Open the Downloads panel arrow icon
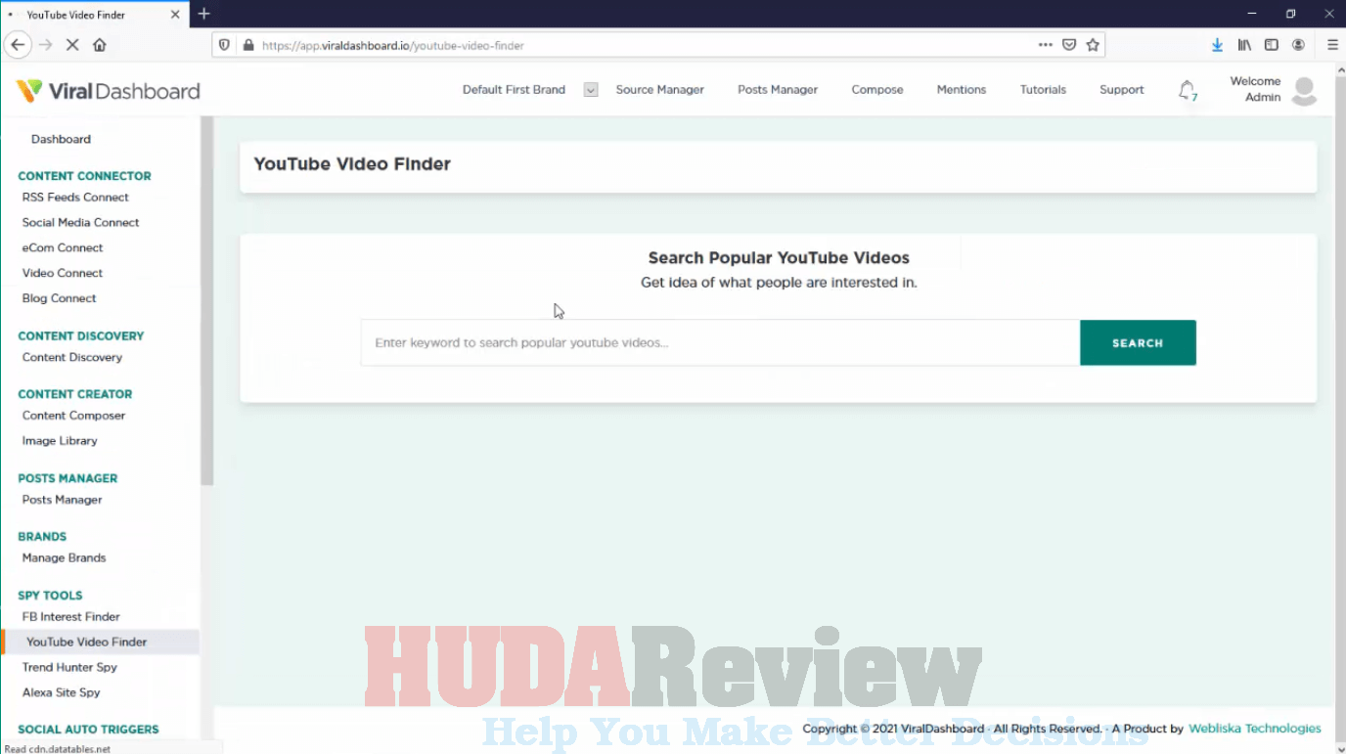The width and height of the screenshot is (1346, 754). 1216,44
